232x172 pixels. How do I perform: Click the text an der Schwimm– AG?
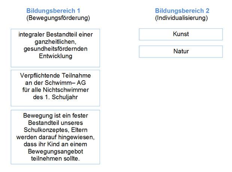[55, 83]
